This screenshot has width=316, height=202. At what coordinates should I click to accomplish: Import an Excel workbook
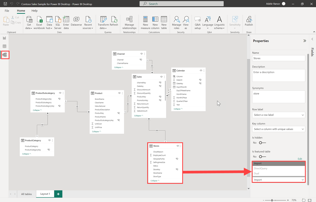39,23
